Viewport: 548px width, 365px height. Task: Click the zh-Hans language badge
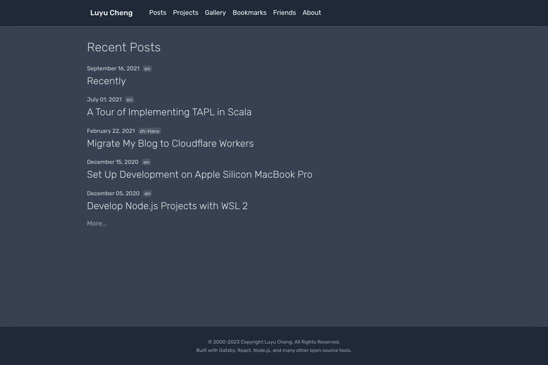coord(149,131)
